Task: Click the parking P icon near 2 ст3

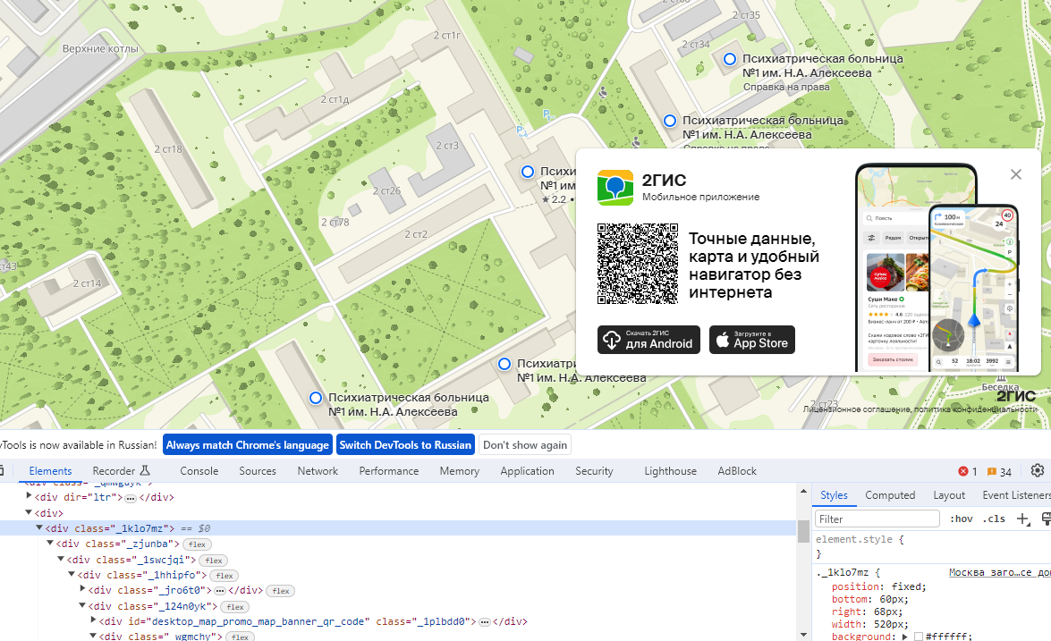Action: pyautogui.click(x=521, y=131)
